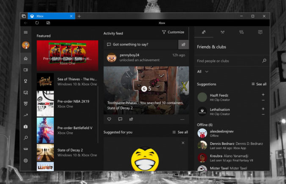This screenshot has width=286, height=184.
Task: Customize the activity feed
Action: click(173, 32)
